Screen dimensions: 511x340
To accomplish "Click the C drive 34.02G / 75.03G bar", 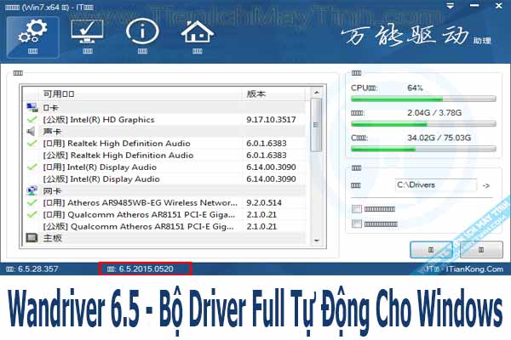I will pos(423,149).
